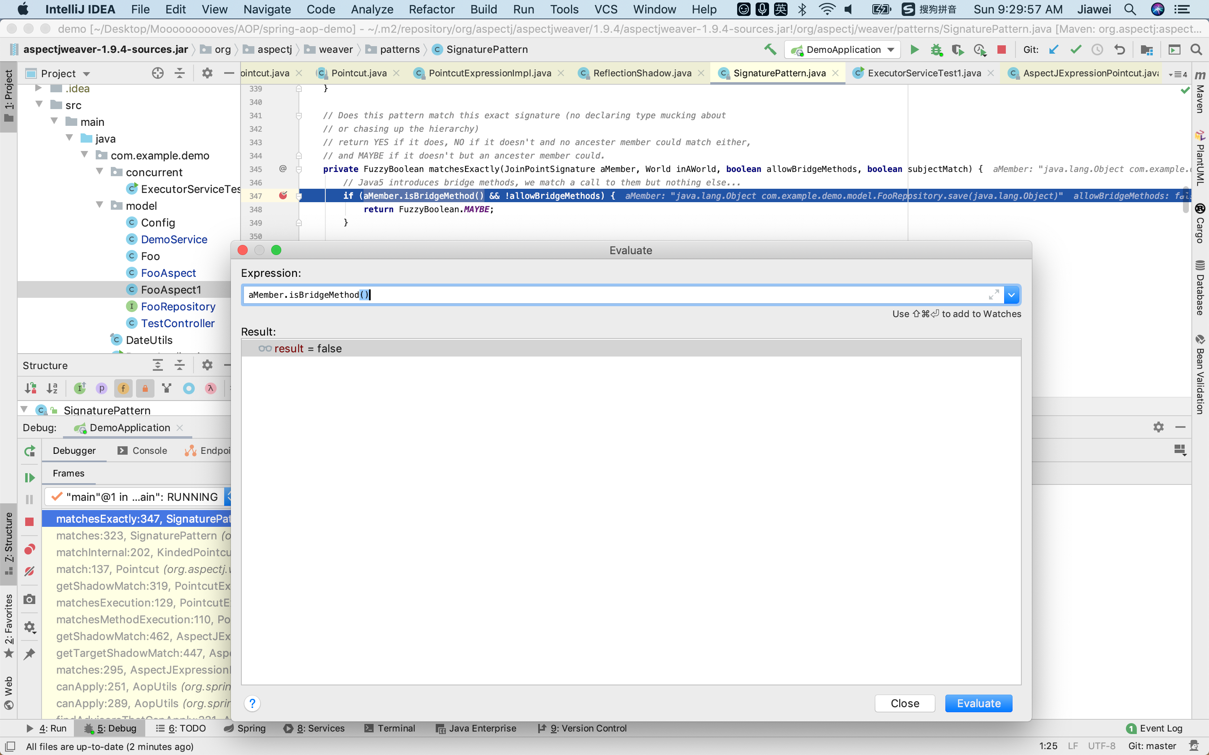Screen dimensions: 1209x755
Task: Open the Refactor menu
Action: 431,9
